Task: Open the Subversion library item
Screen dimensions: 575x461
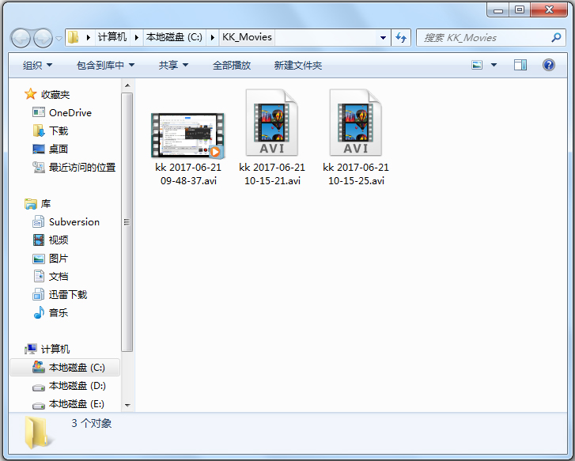Action: pyautogui.click(x=74, y=221)
